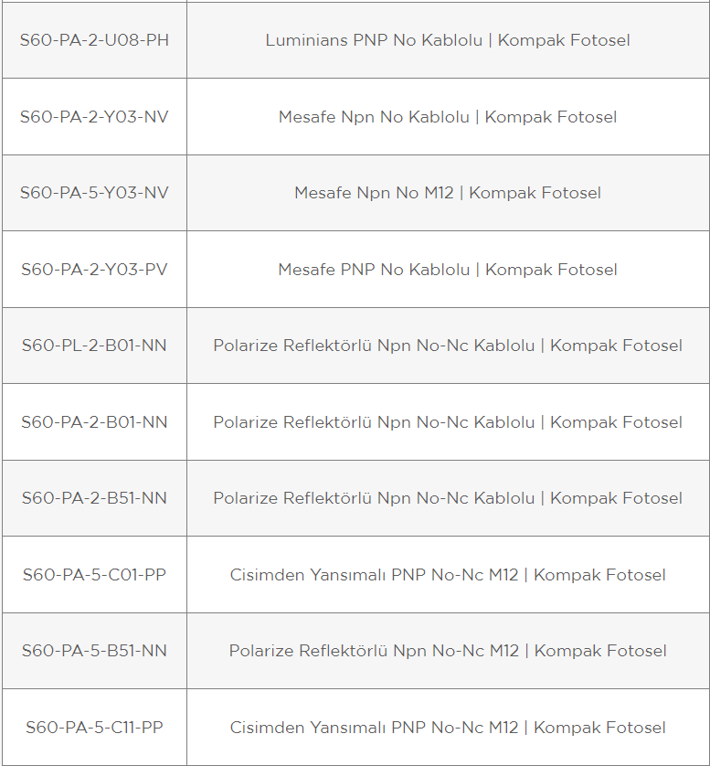Select the S60-PL-2-B01-NN product code
The height and width of the screenshot is (766, 710).
94,346
